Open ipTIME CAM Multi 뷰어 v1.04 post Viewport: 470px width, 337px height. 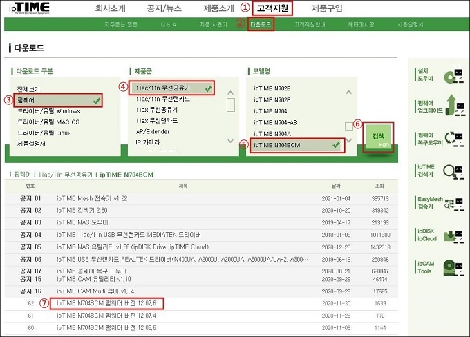pyautogui.click(x=95, y=291)
